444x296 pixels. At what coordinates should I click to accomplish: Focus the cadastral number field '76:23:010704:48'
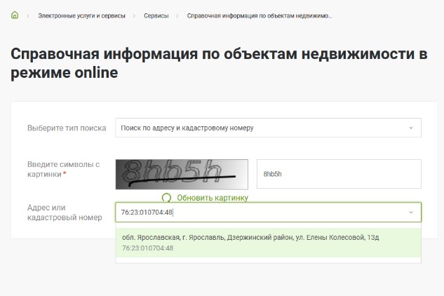tap(268, 212)
